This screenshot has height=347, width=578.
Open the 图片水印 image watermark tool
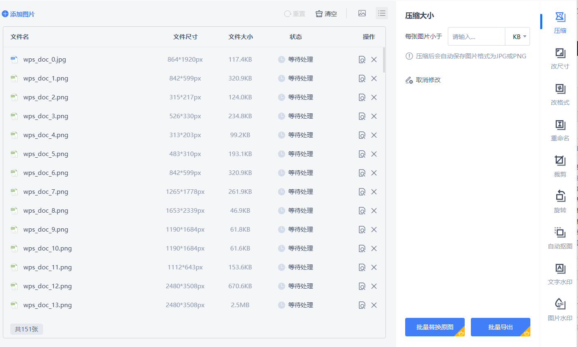[560, 311]
